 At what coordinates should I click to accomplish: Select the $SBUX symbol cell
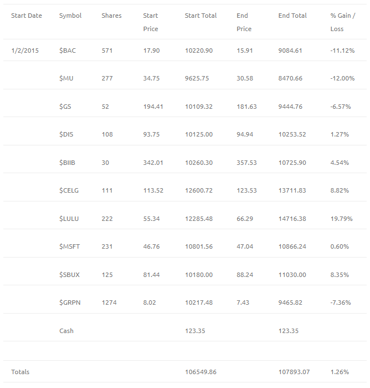tap(69, 275)
